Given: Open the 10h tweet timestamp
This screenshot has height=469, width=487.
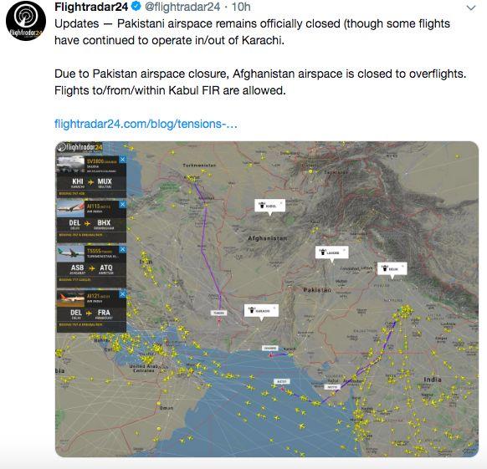Looking at the screenshot, I should click(x=241, y=7).
